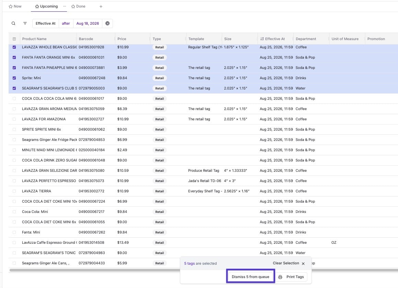Open the filter lines icon
The height and width of the screenshot is (288, 398).
click(x=25, y=23)
